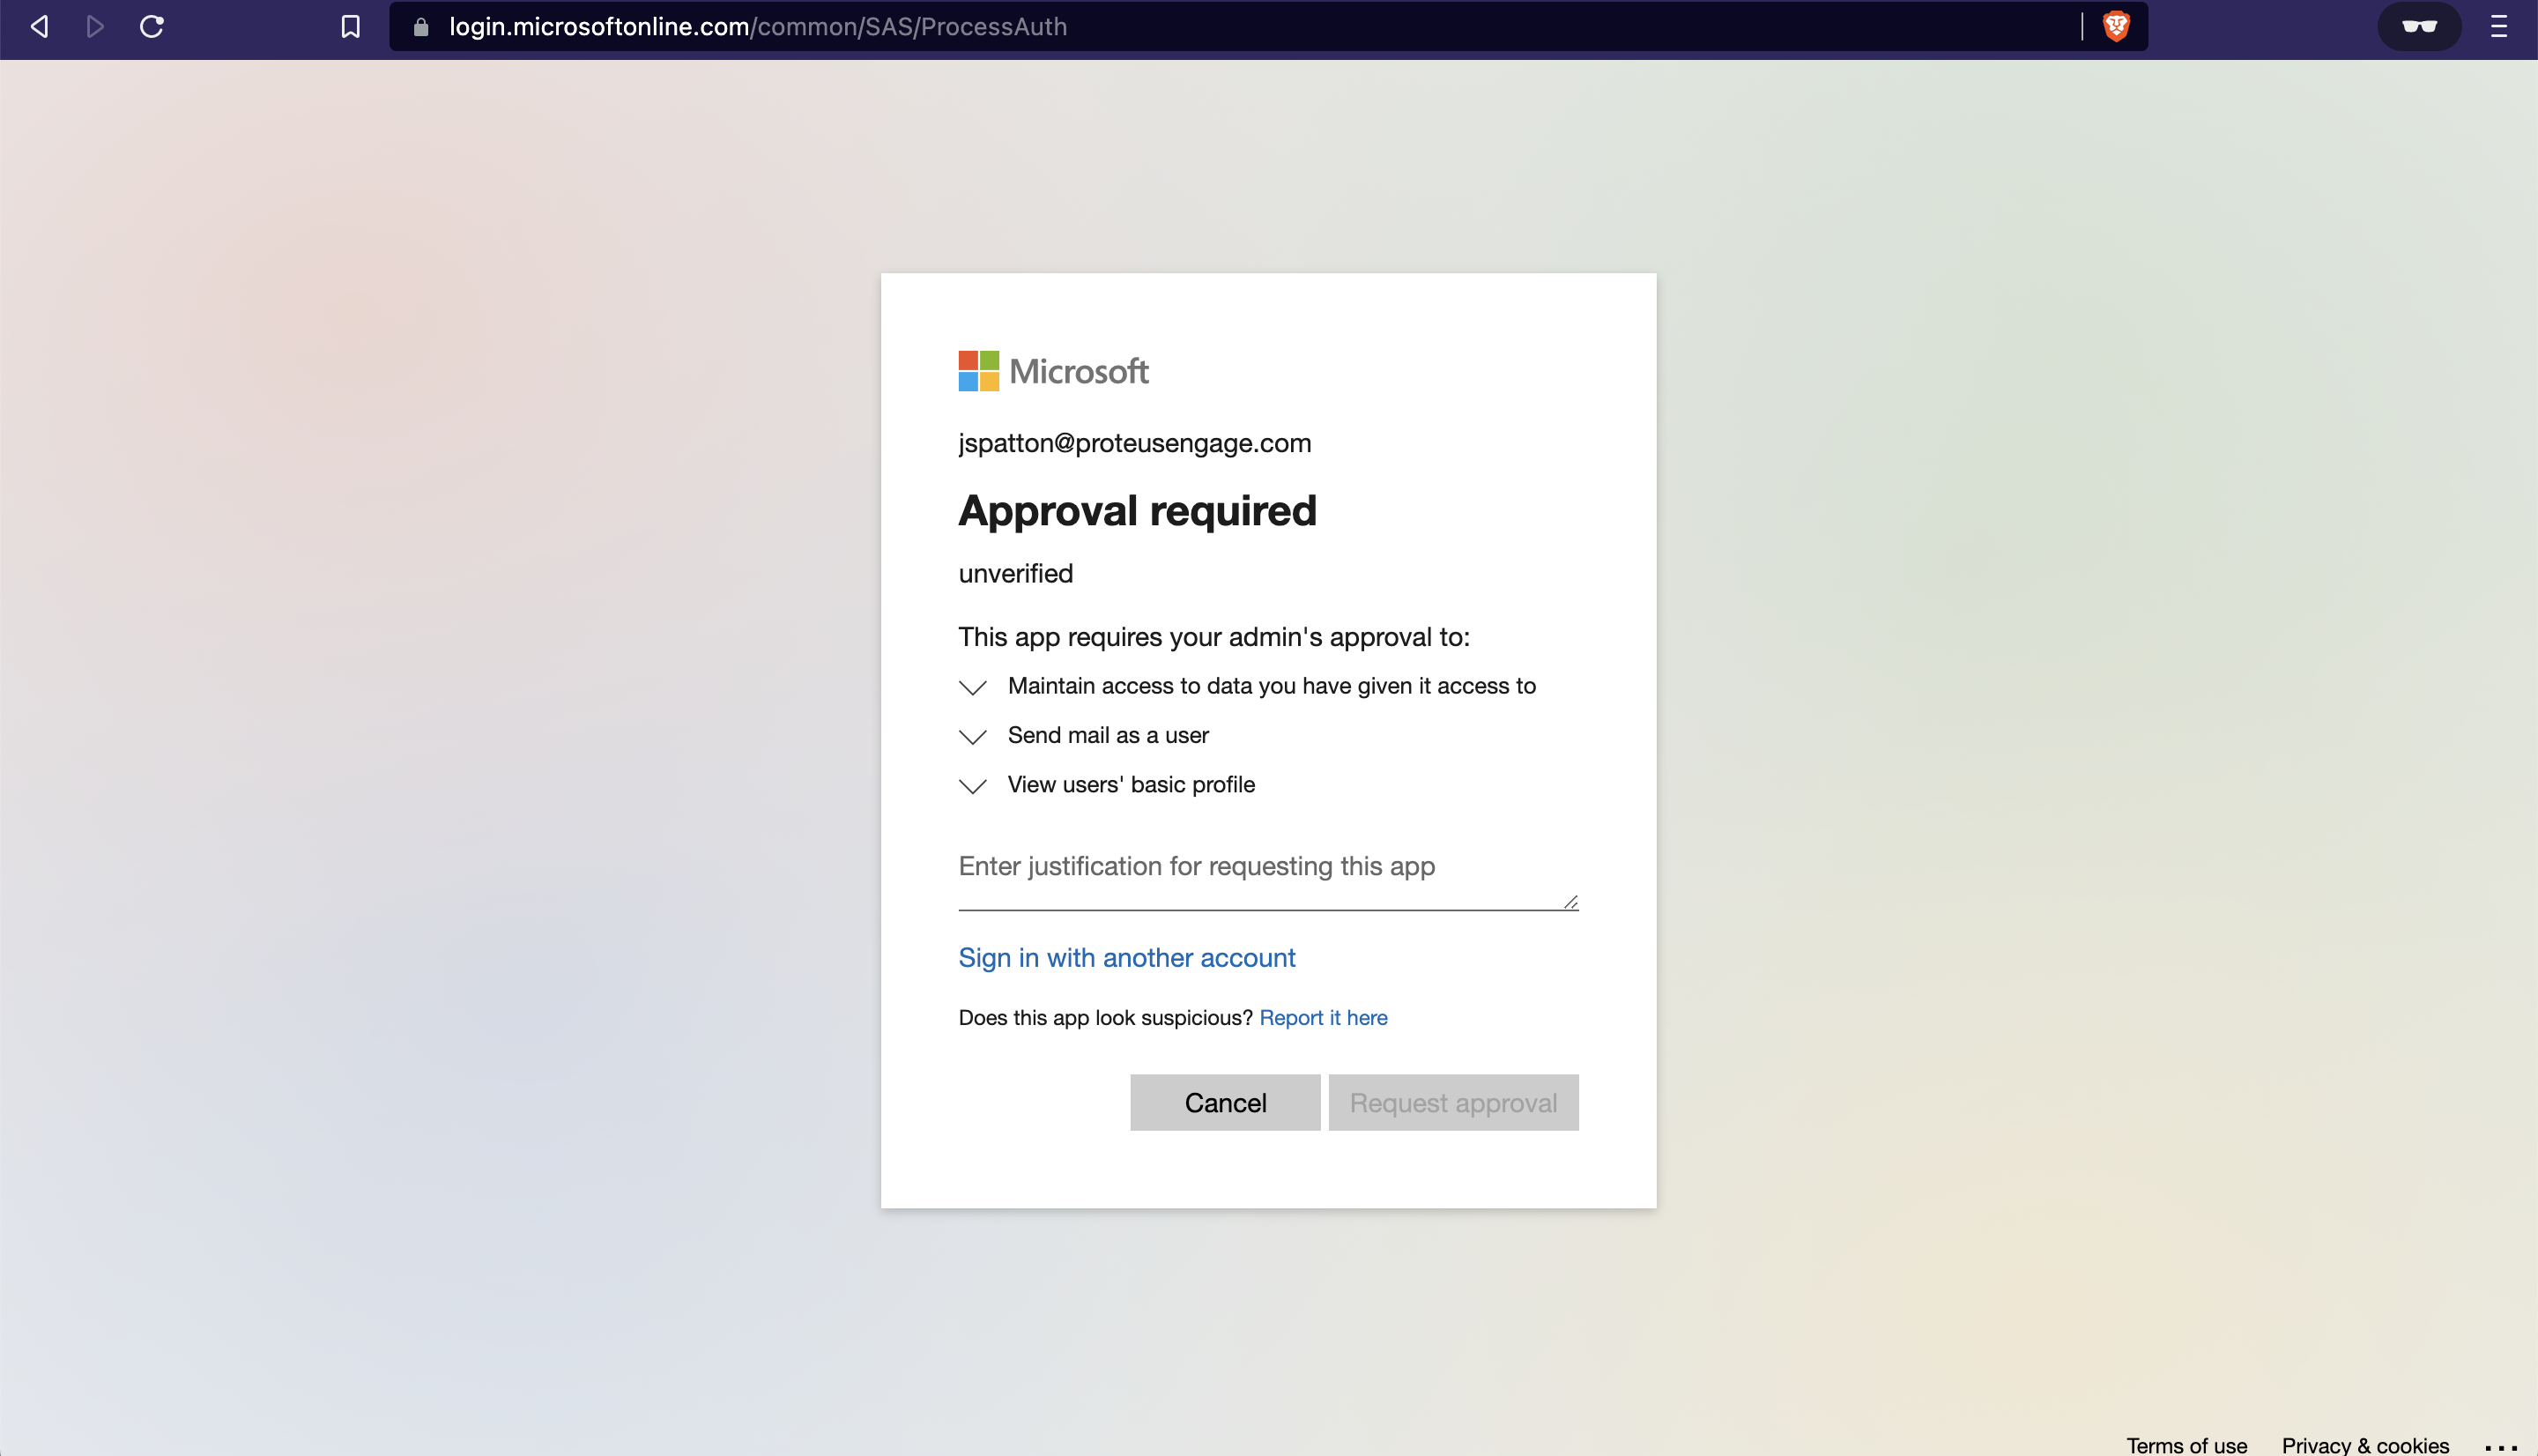Click the 'Approval required' heading
The height and width of the screenshot is (1456, 2538).
[x=1138, y=511]
